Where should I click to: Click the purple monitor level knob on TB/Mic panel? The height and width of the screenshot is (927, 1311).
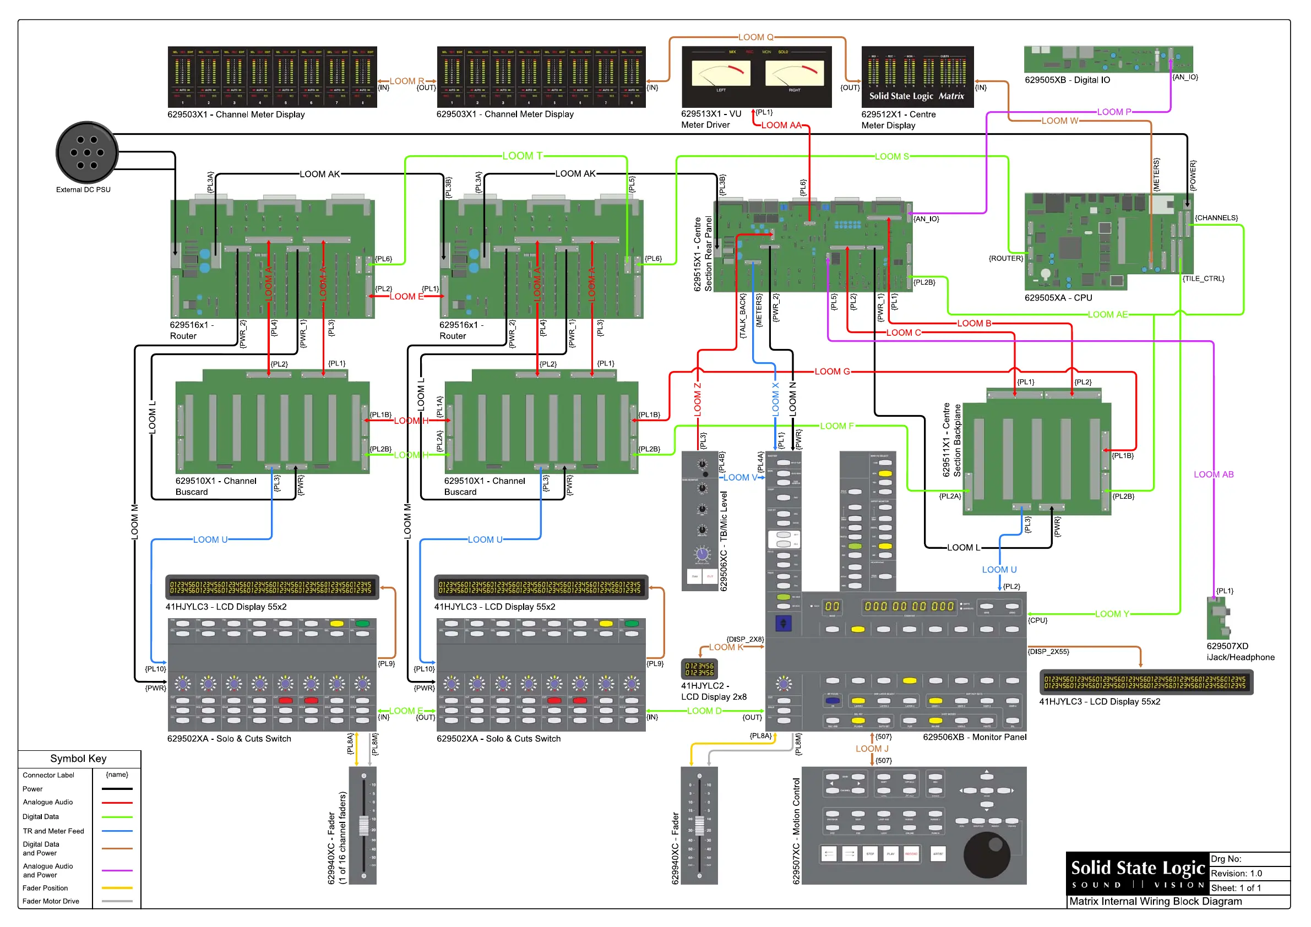701,553
